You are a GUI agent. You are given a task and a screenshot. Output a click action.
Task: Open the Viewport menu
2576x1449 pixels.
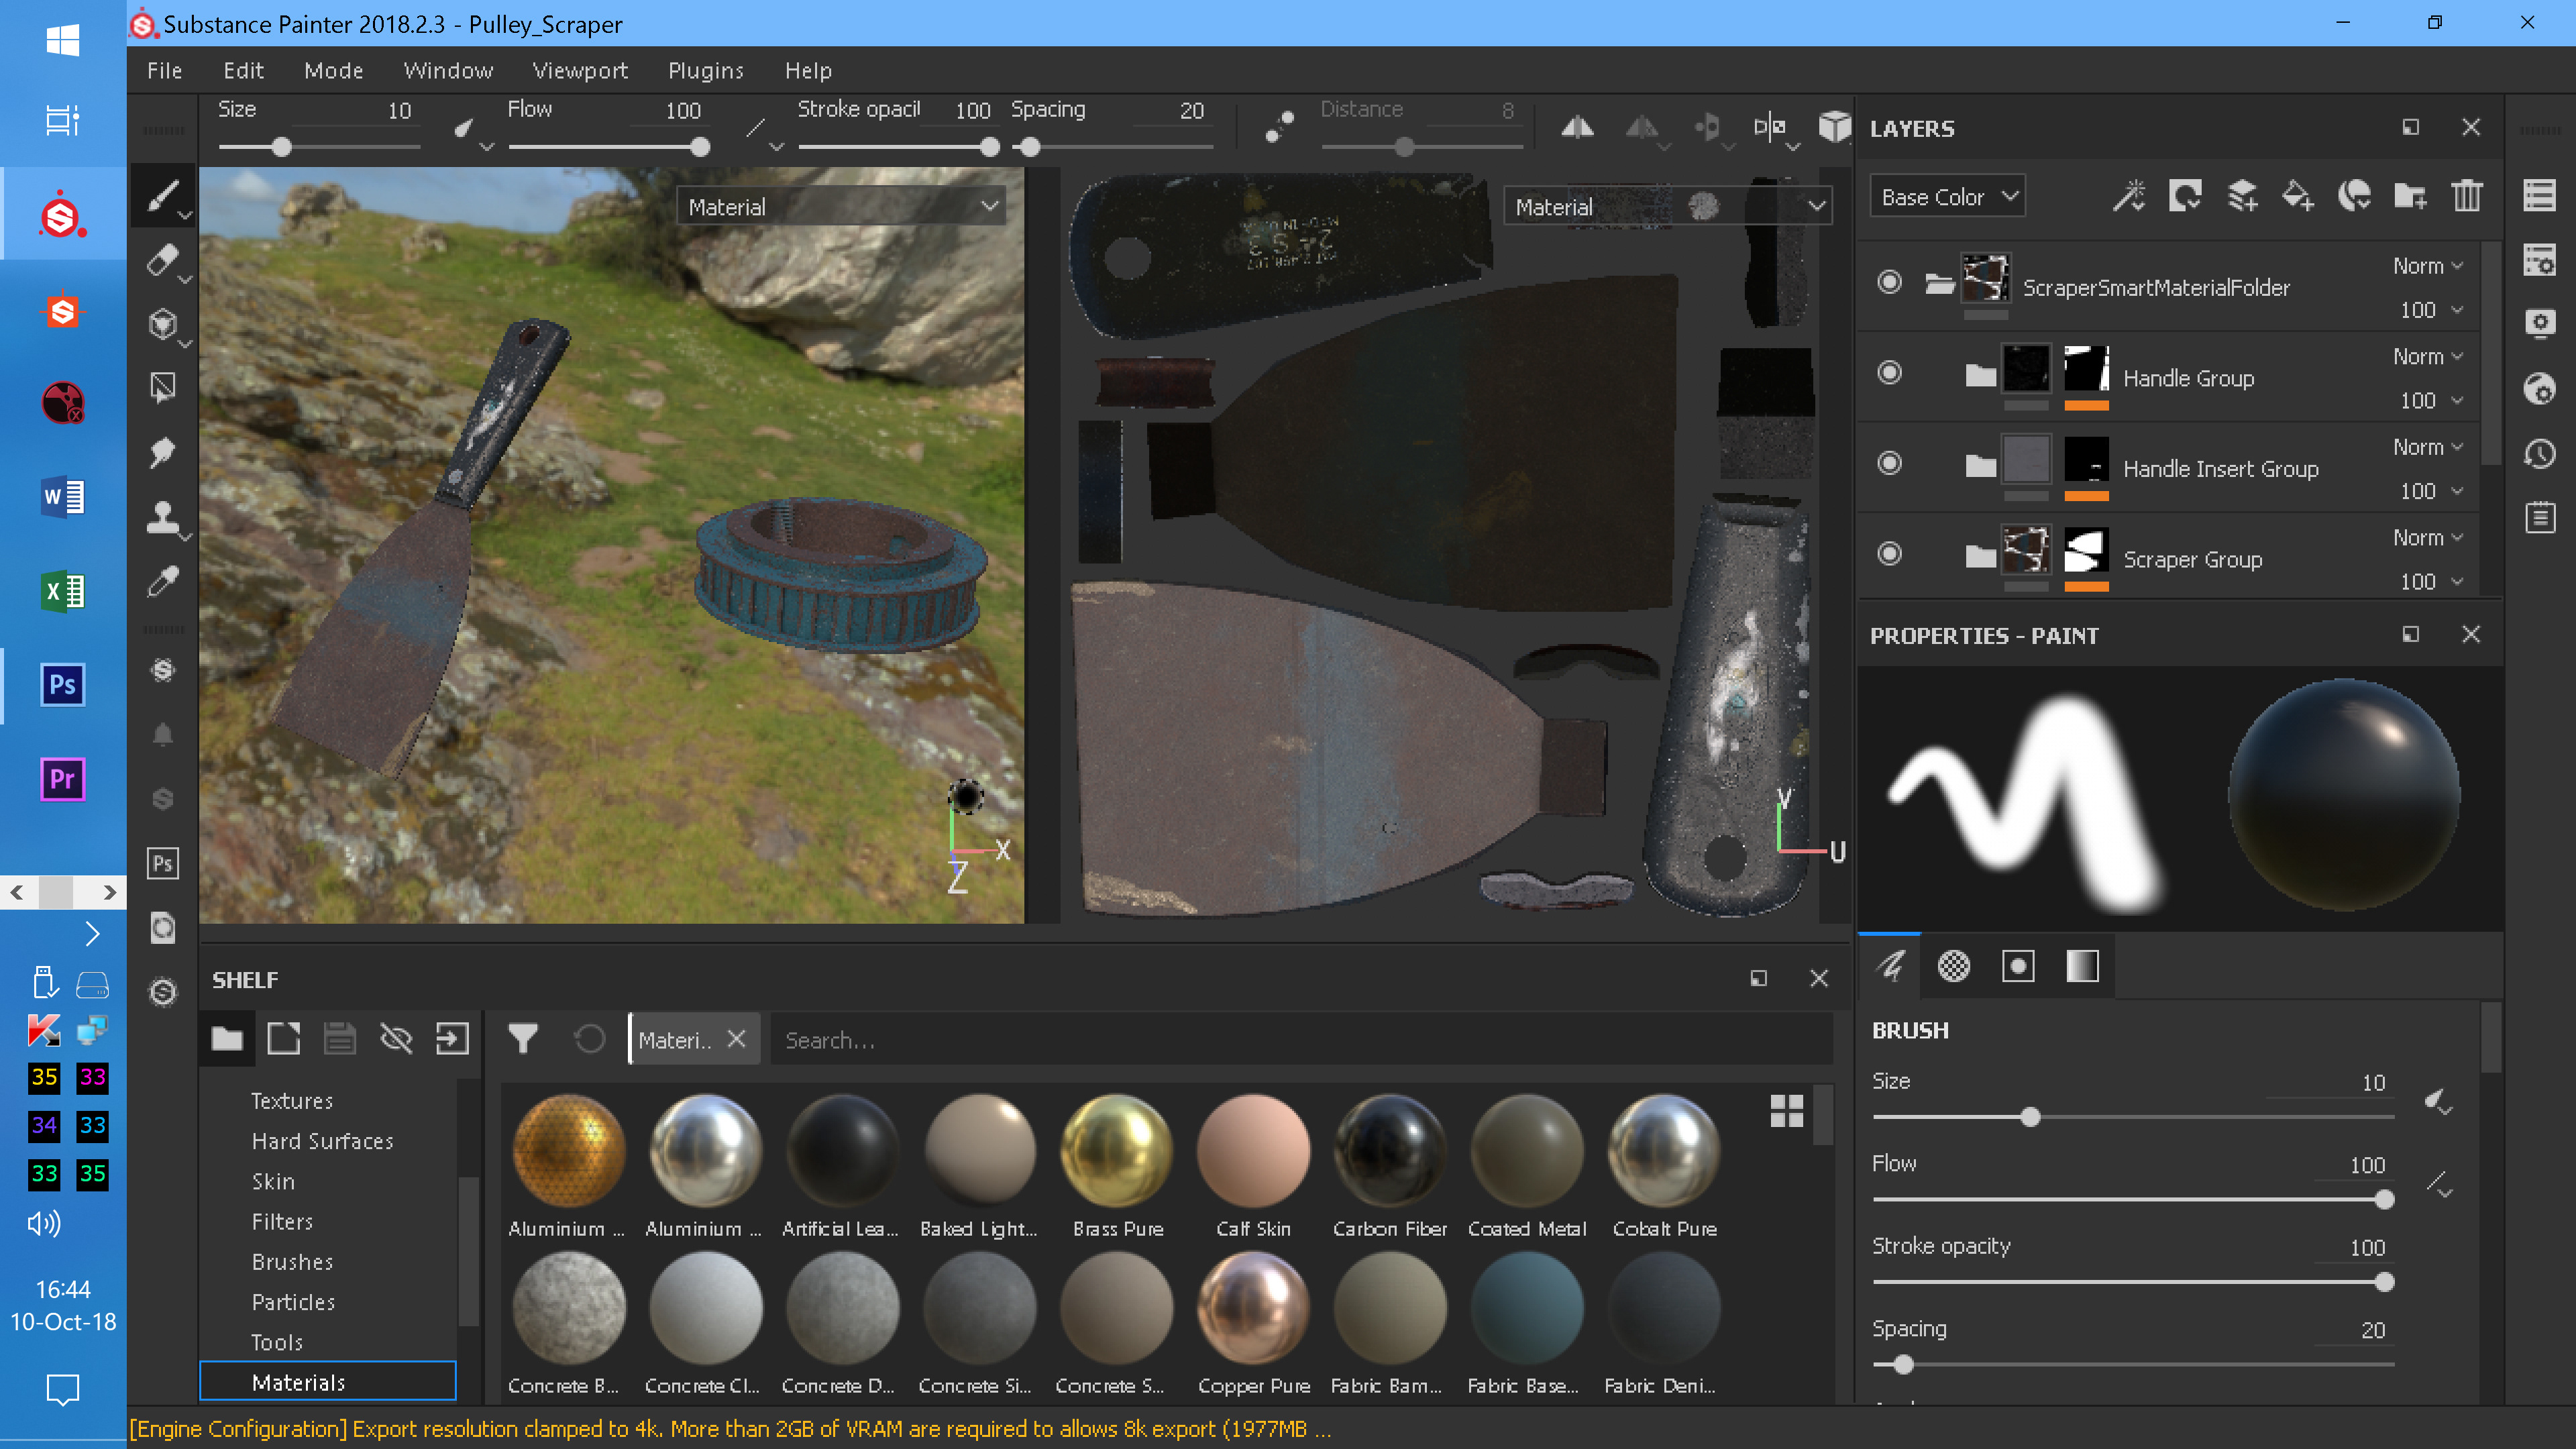580,71
